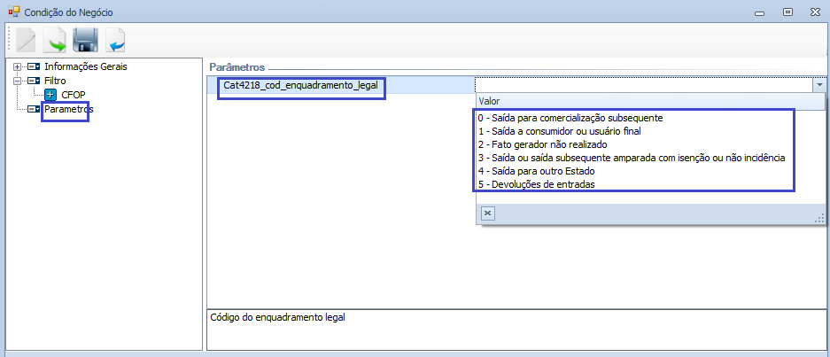Image resolution: width=830 pixels, height=357 pixels.
Task: Choose option 3 - Saída amparada com isenção
Action: point(632,158)
